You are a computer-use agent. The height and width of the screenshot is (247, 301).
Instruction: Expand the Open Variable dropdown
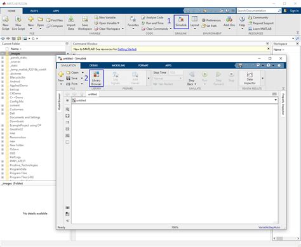(118, 23)
